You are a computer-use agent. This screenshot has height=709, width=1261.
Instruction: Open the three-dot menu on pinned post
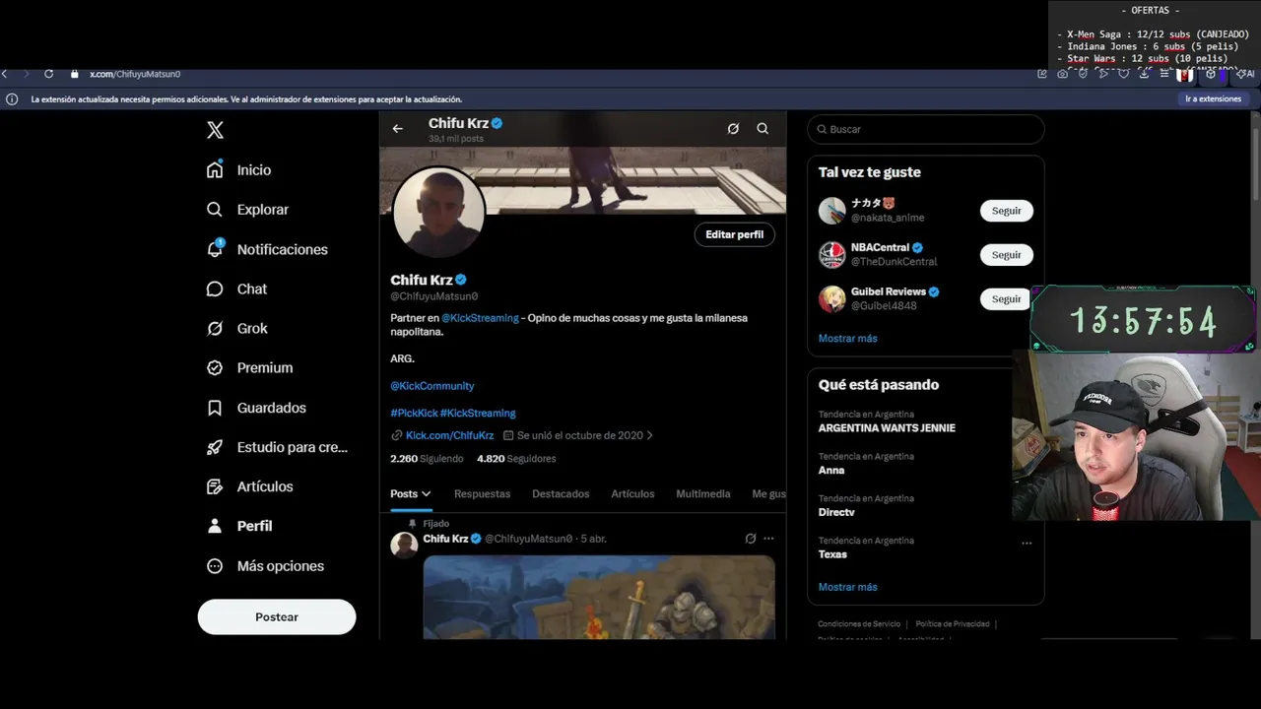click(768, 539)
